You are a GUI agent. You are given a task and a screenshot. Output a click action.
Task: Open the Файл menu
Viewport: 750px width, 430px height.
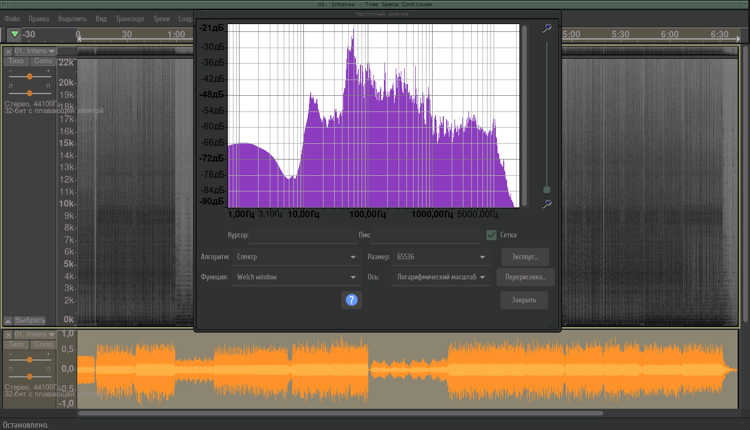pos(12,18)
